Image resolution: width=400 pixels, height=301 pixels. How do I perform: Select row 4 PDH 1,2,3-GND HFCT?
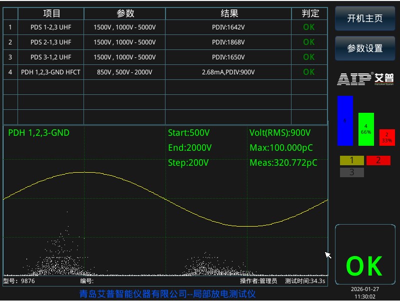click(x=165, y=72)
